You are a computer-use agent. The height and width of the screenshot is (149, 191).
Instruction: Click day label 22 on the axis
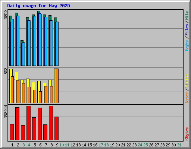click(x=129, y=145)
